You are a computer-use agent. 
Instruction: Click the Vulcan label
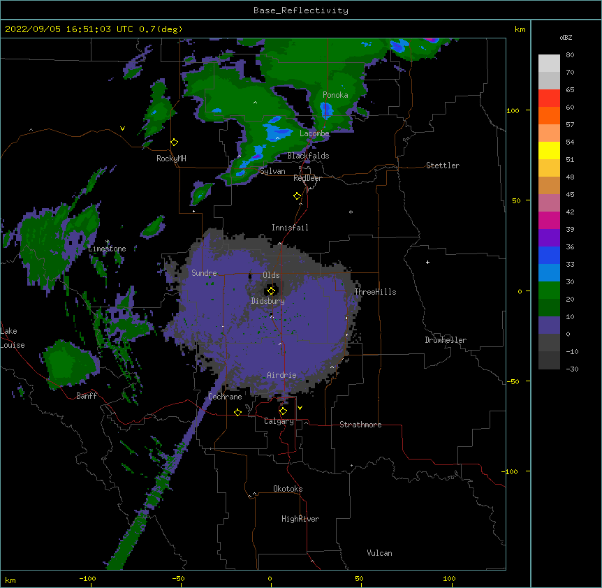(379, 553)
